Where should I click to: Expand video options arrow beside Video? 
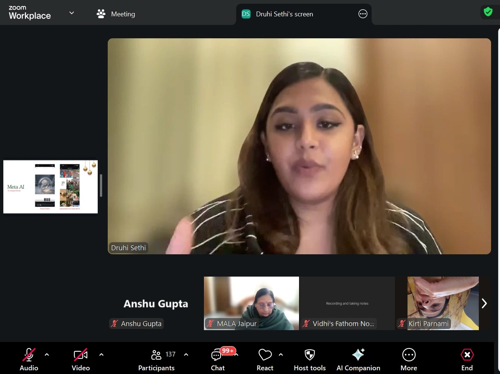tap(101, 355)
